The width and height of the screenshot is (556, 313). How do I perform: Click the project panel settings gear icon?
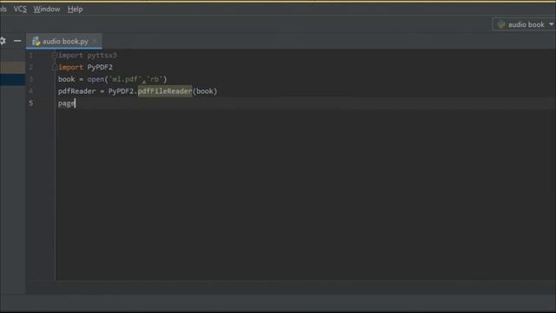pos(3,41)
